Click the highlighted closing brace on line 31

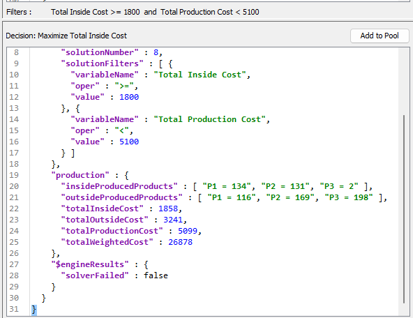coord(34,309)
